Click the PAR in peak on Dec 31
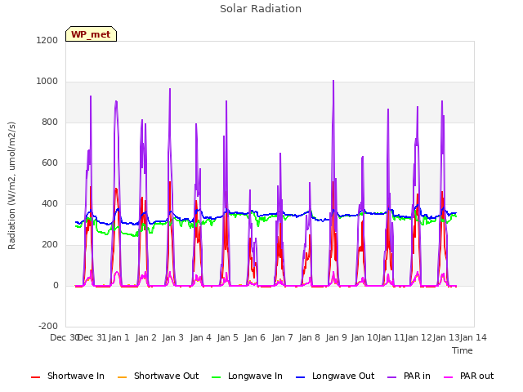 click(91, 96)
